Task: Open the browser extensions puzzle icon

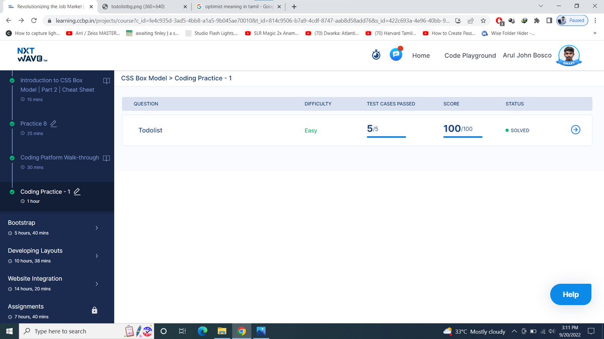Action: click(x=537, y=21)
